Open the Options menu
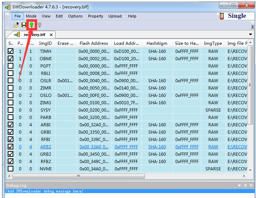 coord(75,16)
